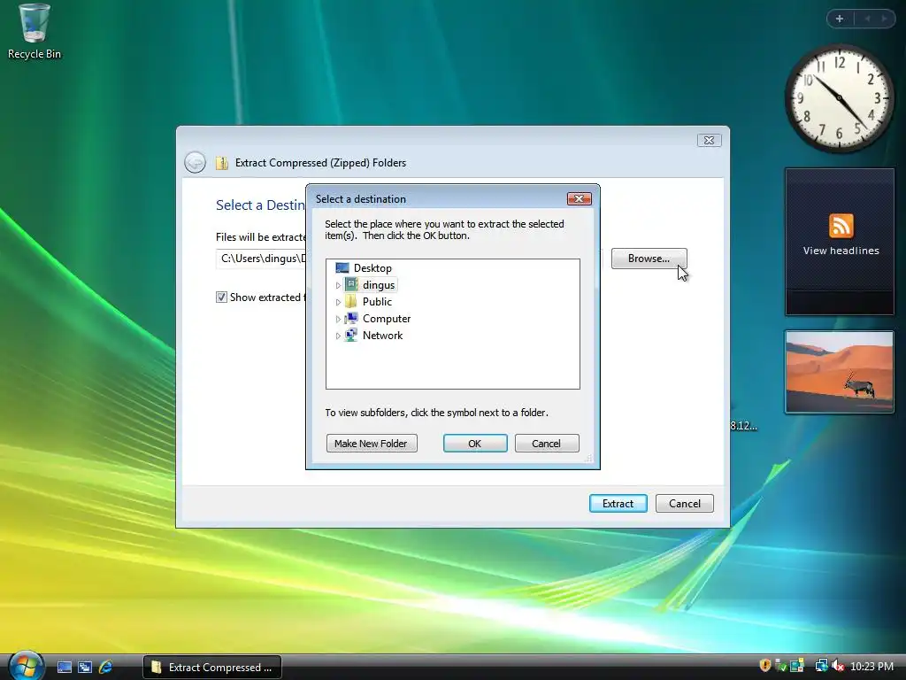Click Show Desktop in Quick Launch

coord(65,667)
